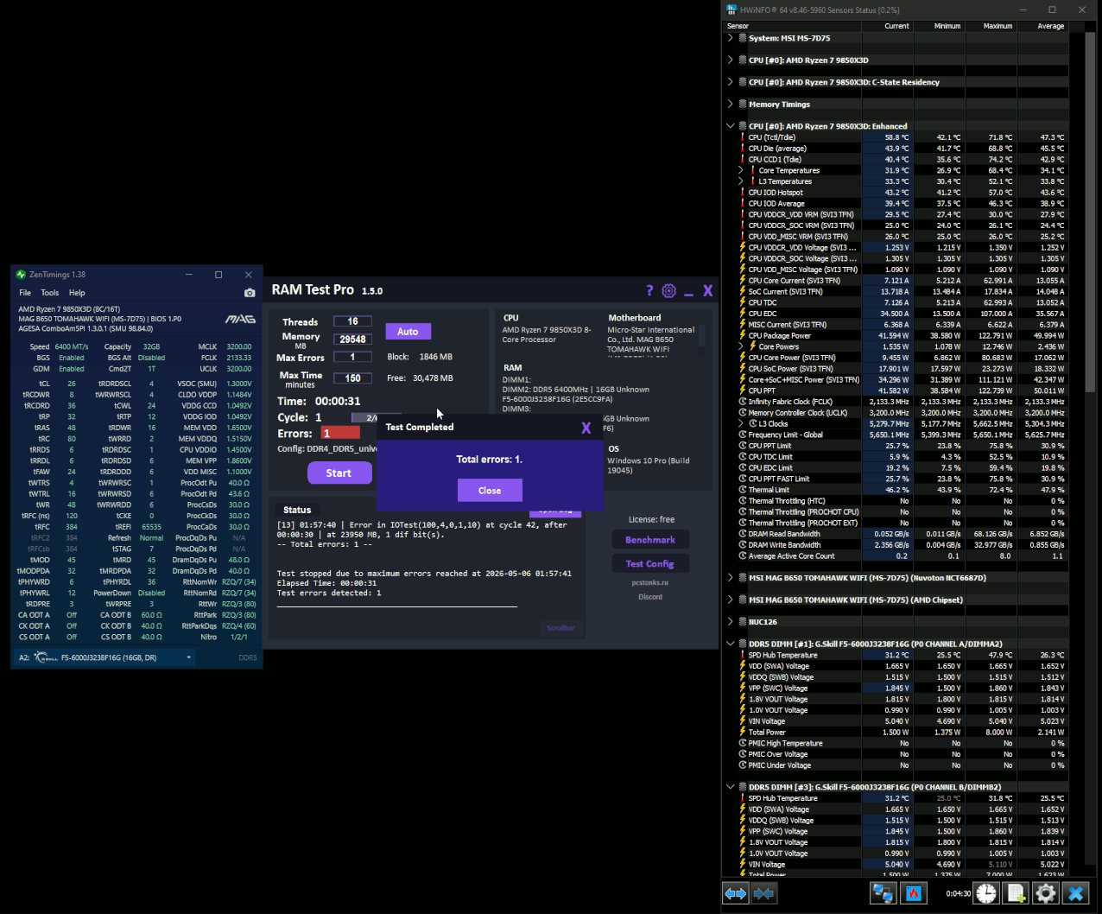
Task: Expand NUC126 sensor group
Action: click(x=731, y=622)
